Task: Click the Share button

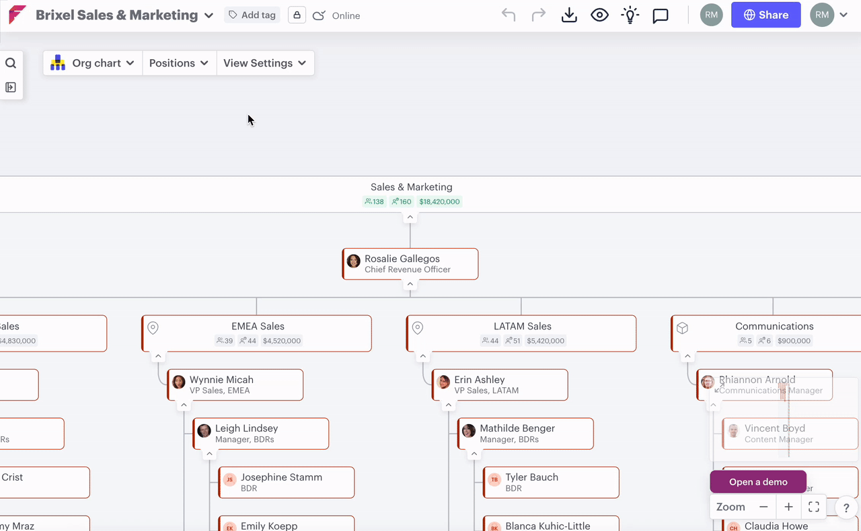Action: (765, 15)
